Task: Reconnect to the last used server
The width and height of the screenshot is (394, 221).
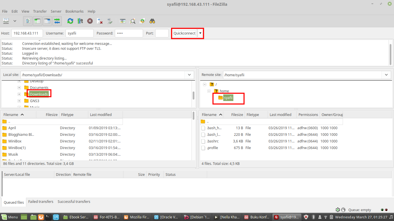Action: click(110, 21)
